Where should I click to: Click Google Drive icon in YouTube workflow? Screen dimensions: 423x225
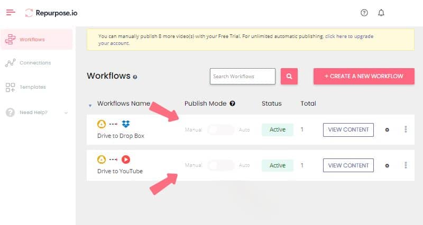point(102,160)
